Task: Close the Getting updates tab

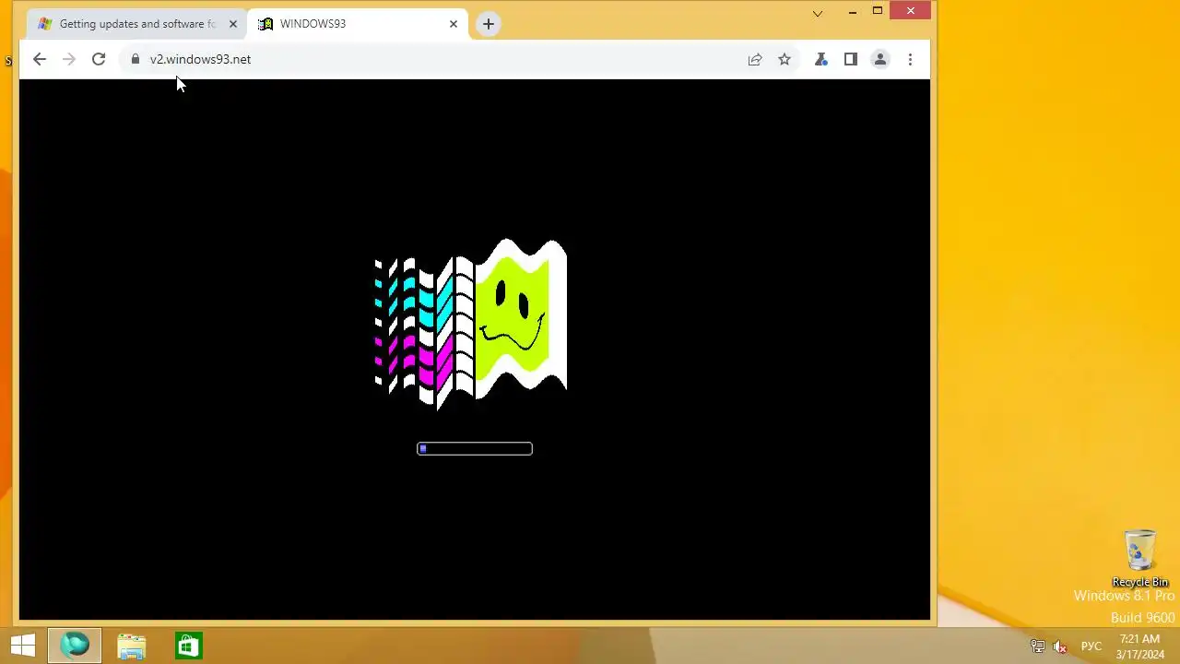Action: click(x=232, y=24)
